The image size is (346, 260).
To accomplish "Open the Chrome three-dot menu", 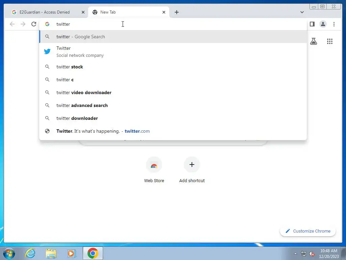I will [x=334, y=24].
